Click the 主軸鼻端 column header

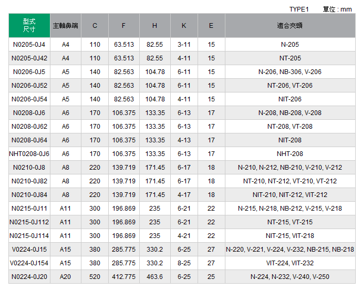[66, 25]
